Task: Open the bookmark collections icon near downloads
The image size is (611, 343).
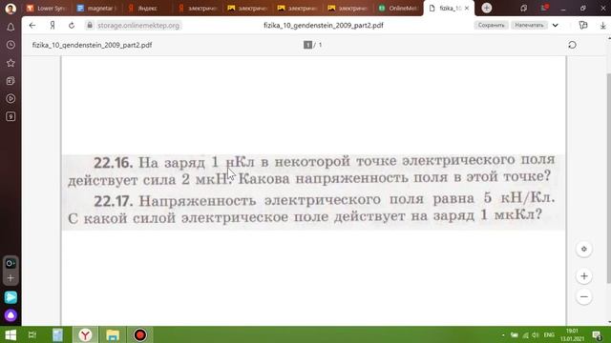Action: pos(583,26)
